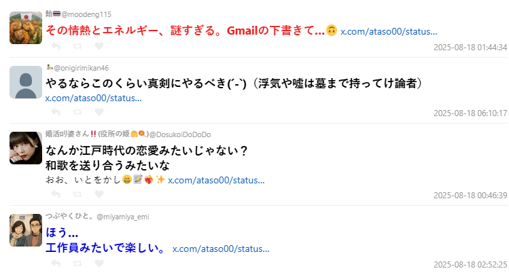
Task: Like the @onigirimikan46 tweet
Action: click(99, 113)
